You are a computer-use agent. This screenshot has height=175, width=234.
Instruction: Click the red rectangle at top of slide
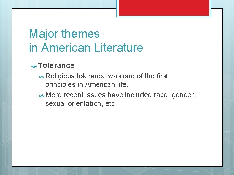pyautogui.click(x=164, y=8)
